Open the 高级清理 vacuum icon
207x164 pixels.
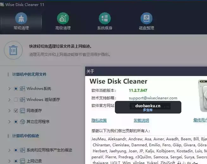pyautogui.click(x=63, y=18)
